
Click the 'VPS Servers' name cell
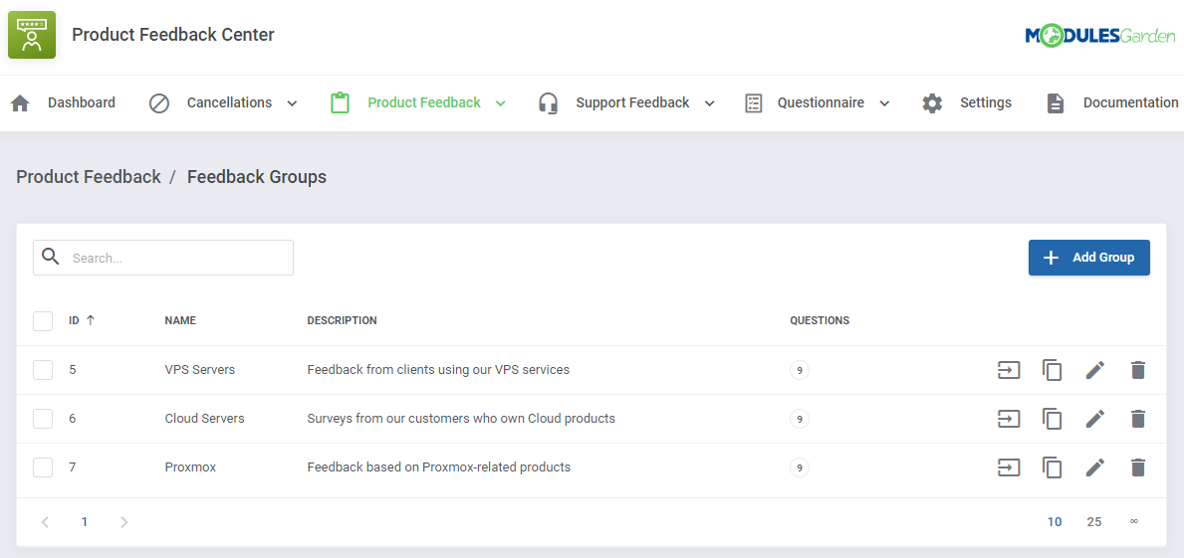tap(200, 370)
